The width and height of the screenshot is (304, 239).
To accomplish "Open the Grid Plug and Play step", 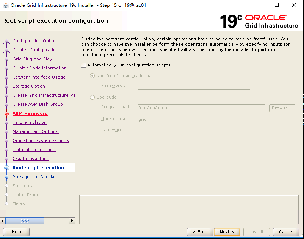I will coord(32,59).
